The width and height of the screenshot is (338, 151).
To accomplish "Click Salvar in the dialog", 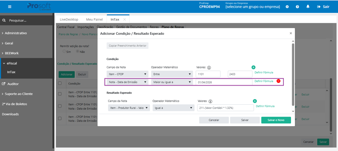I will tap(245, 120).
